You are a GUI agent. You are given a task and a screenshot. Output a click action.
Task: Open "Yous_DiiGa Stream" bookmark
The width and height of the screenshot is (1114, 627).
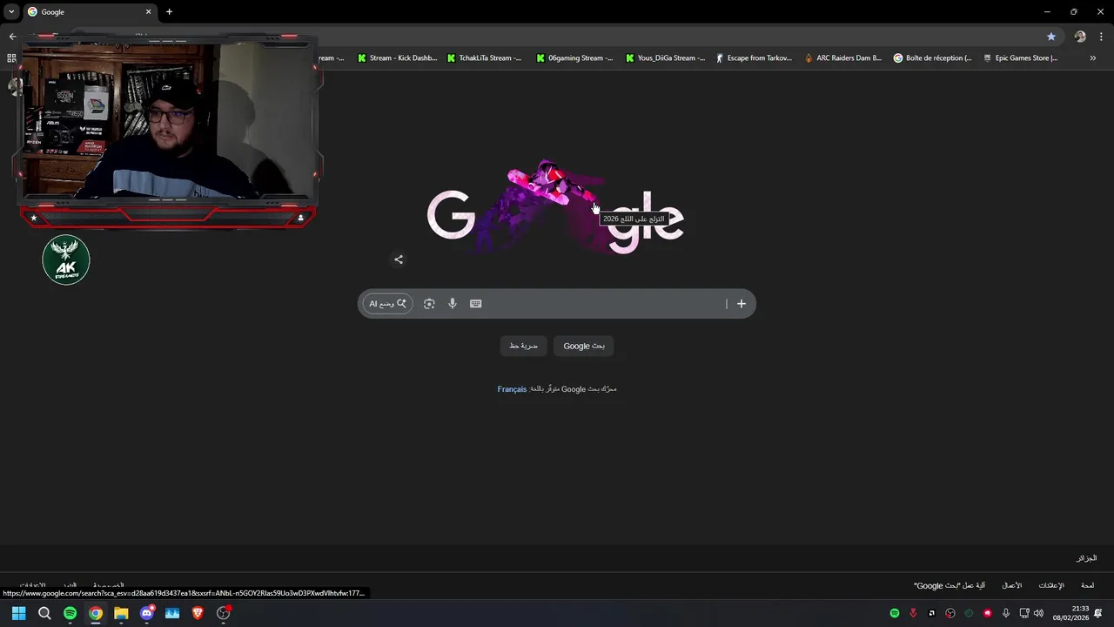[x=666, y=58]
